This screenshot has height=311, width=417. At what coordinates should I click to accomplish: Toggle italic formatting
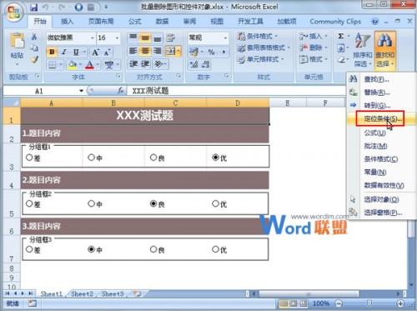(x=64, y=52)
